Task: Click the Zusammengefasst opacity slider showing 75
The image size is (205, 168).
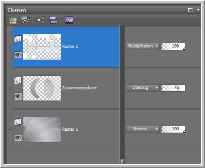Action: (x=173, y=88)
